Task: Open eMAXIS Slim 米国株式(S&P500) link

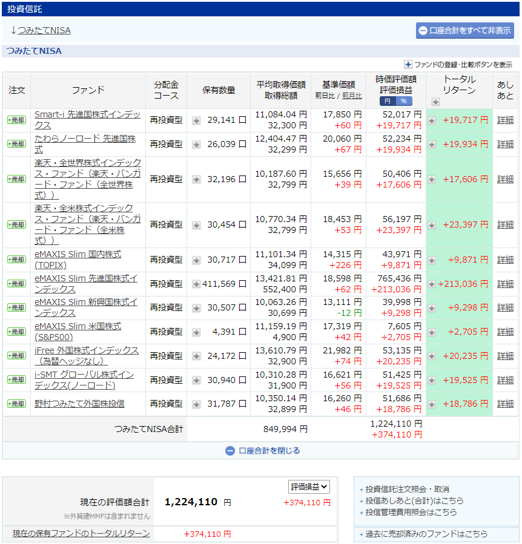Action: pos(78,332)
